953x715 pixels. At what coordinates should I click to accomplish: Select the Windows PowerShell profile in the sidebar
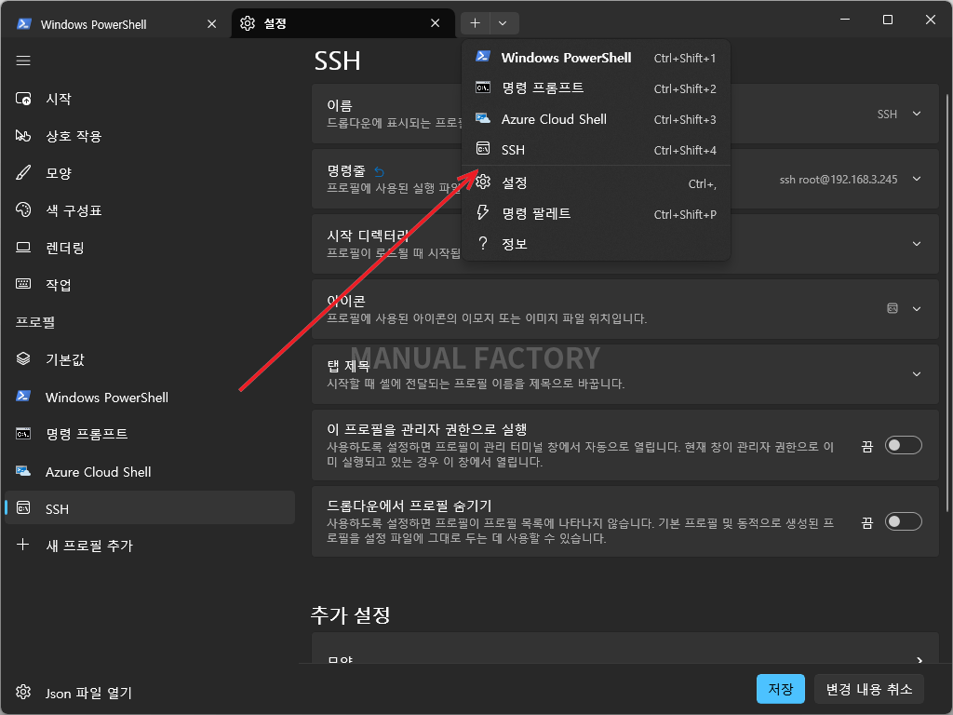pyautogui.click(x=150, y=397)
